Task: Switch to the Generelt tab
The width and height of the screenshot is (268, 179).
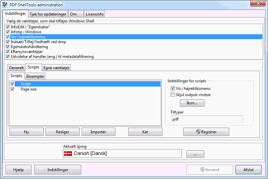Action: (x=16, y=68)
